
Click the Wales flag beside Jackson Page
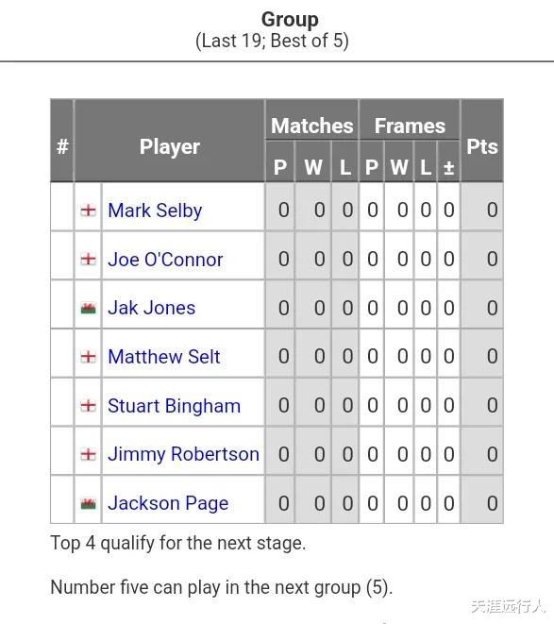(x=88, y=503)
